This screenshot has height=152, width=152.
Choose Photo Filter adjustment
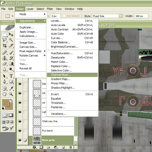coord(72,83)
